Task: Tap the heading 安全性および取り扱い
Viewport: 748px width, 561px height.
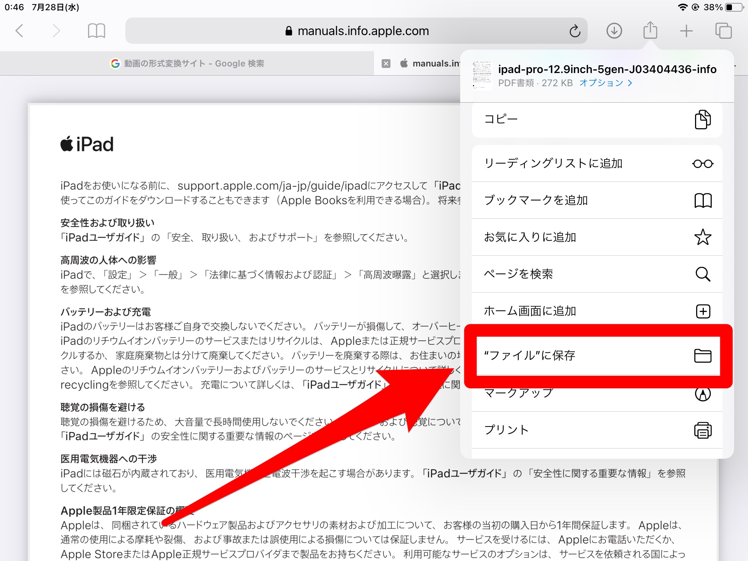Action: [x=107, y=223]
